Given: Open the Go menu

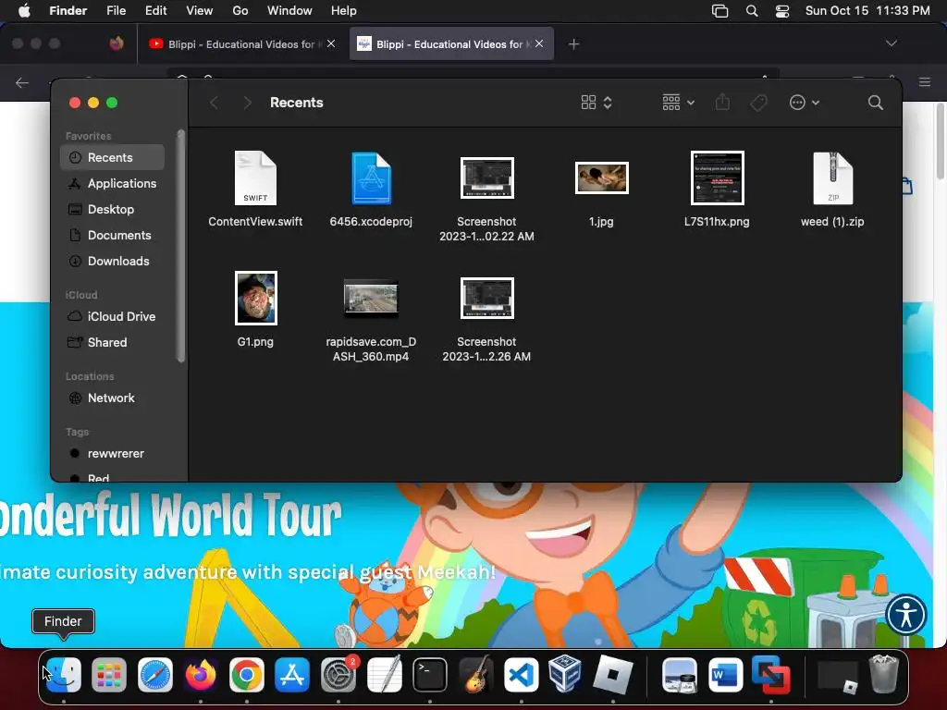Looking at the screenshot, I should [x=240, y=11].
